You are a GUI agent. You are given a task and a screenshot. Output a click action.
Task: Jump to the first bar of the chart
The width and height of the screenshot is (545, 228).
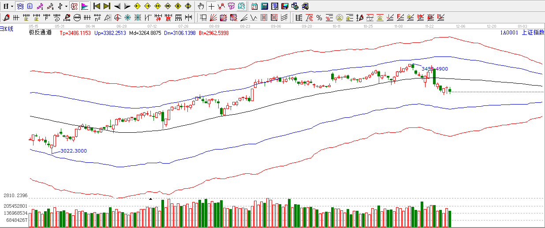97,6
